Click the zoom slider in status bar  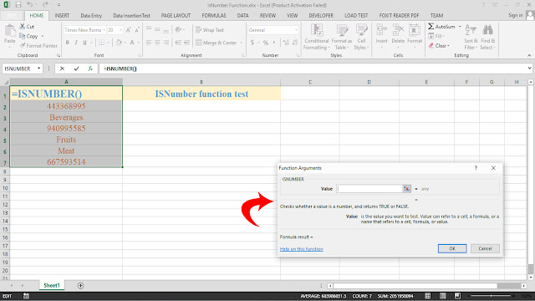(491, 296)
